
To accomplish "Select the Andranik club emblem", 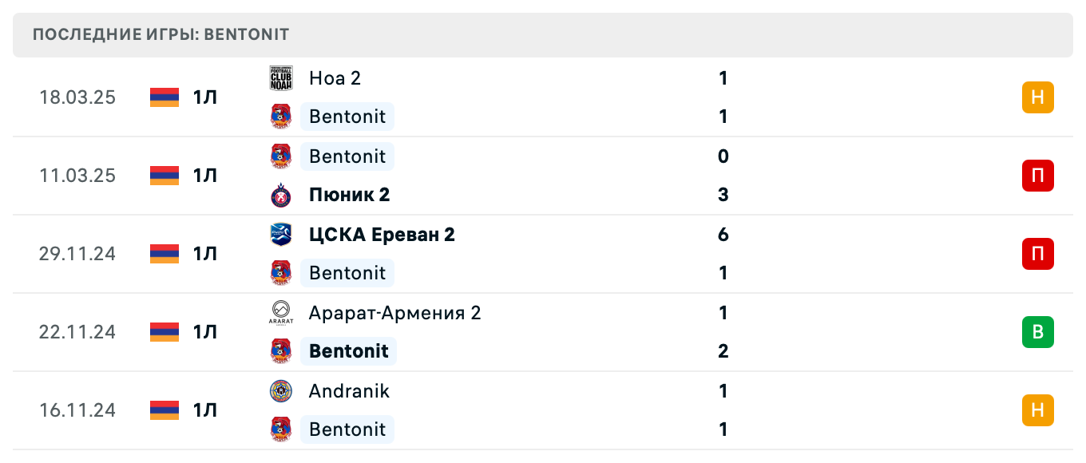I will tap(281, 391).
